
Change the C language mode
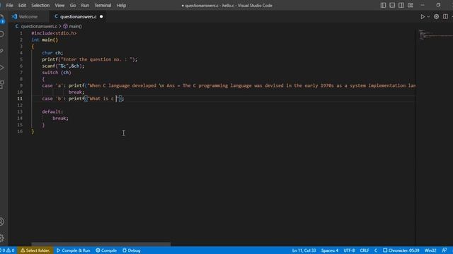tap(376, 250)
